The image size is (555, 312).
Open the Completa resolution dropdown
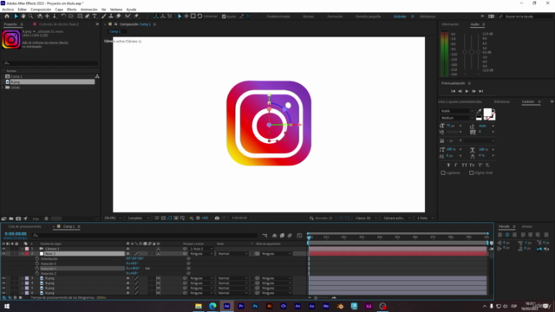click(139, 218)
